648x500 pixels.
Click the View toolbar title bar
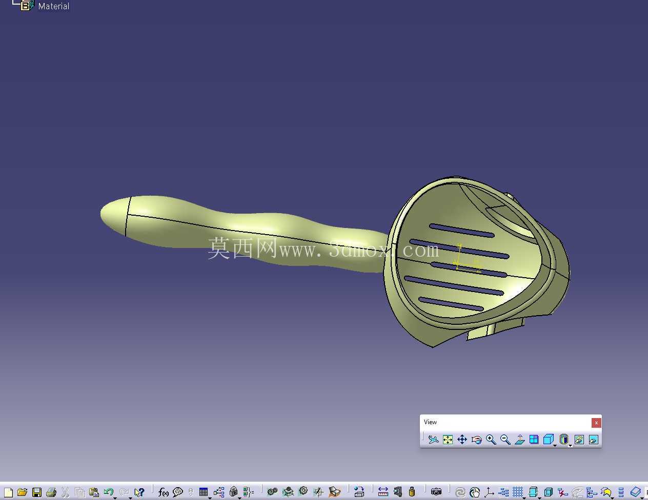(x=506, y=422)
